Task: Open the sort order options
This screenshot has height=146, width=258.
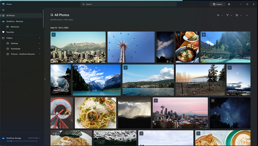Action: 220,15
